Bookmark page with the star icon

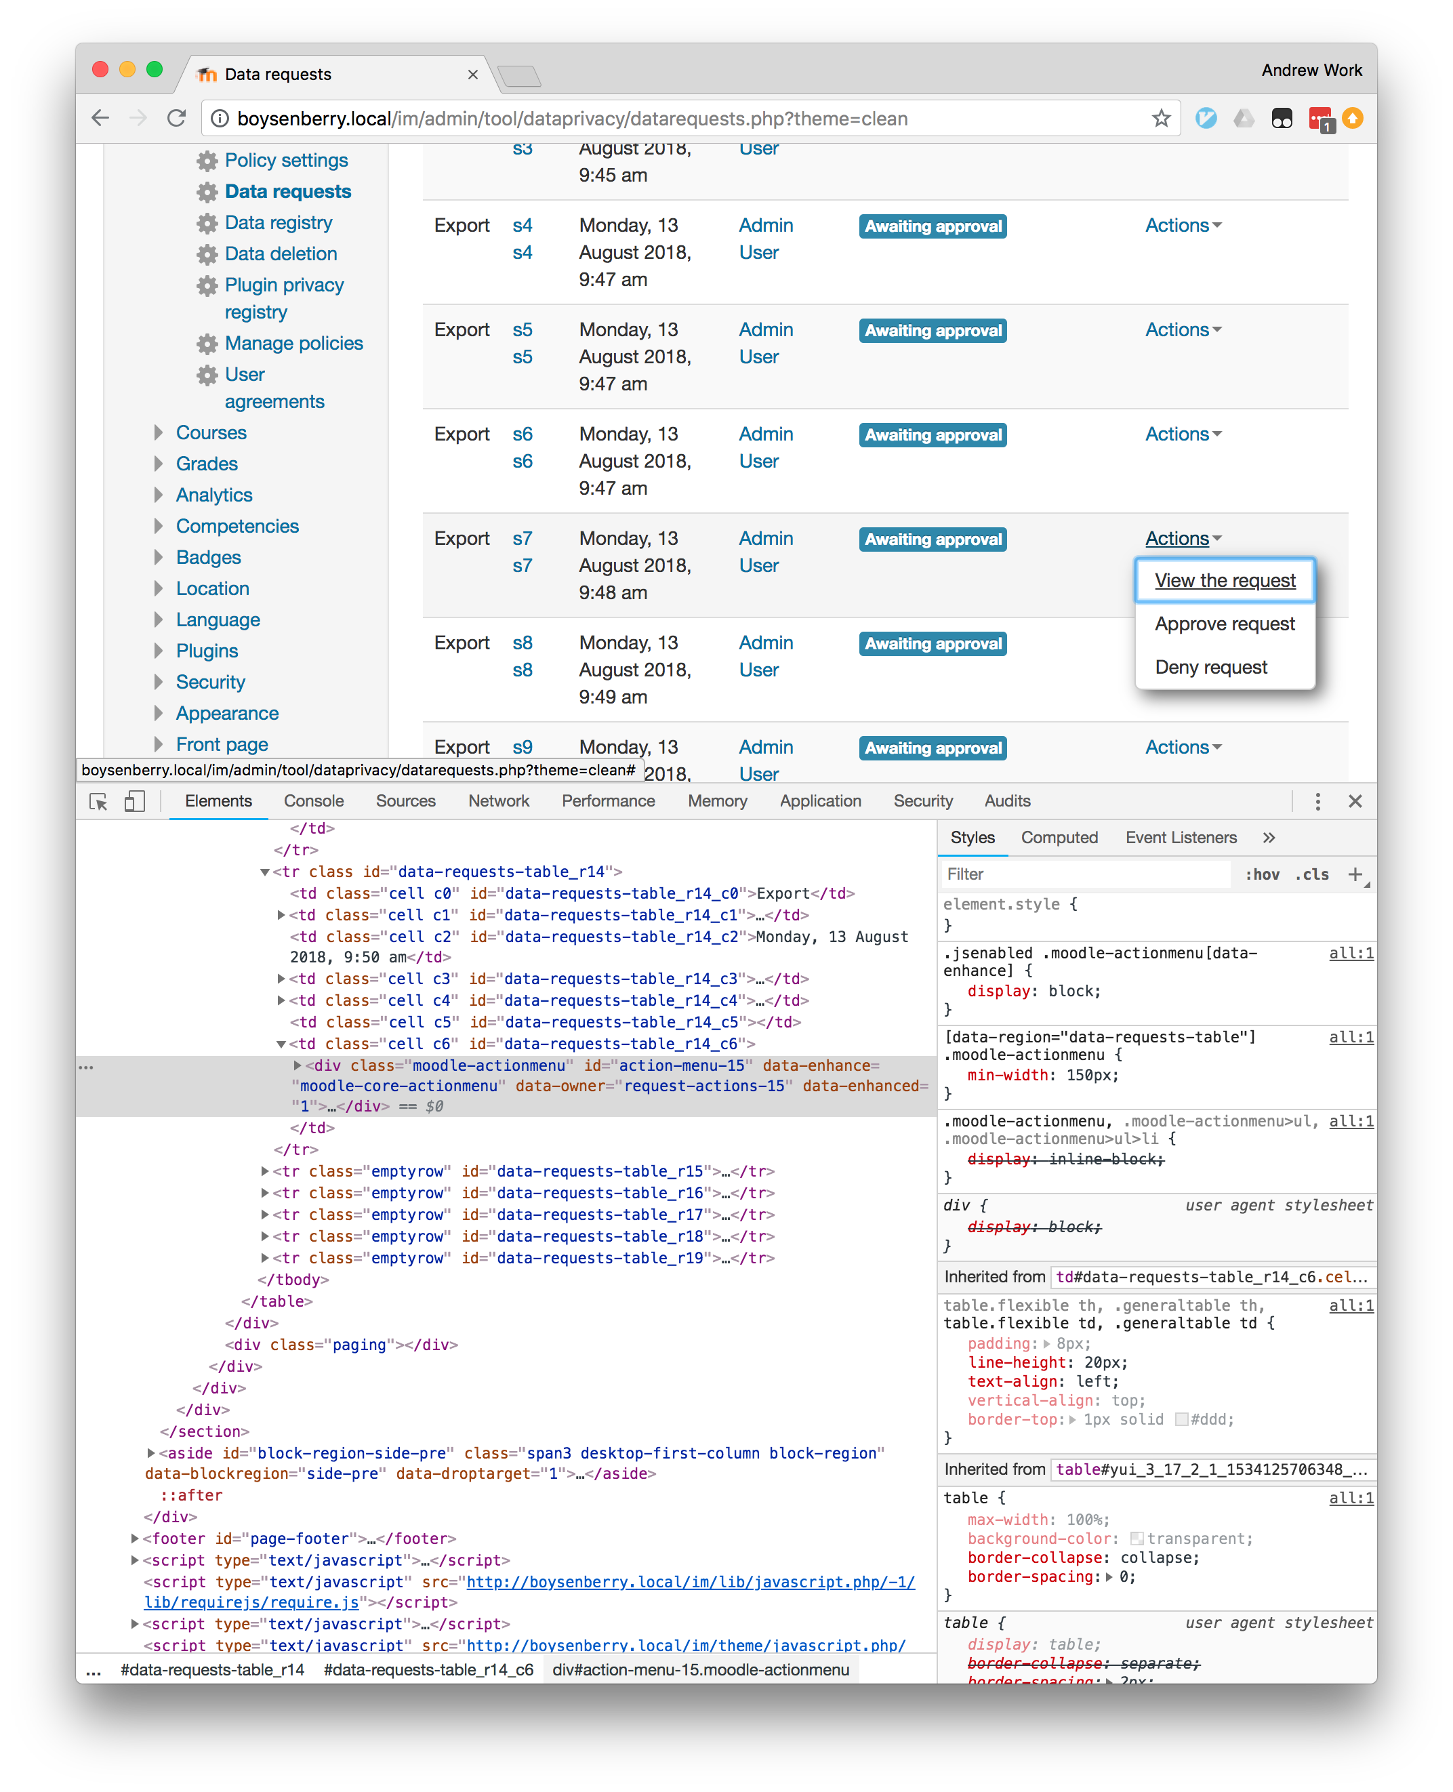coord(1160,118)
